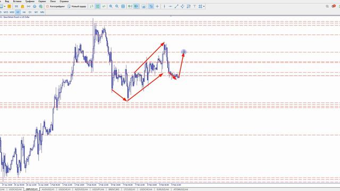Switch timeframe to W1
This screenshot has width=340, height=191.
pos(36,12)
